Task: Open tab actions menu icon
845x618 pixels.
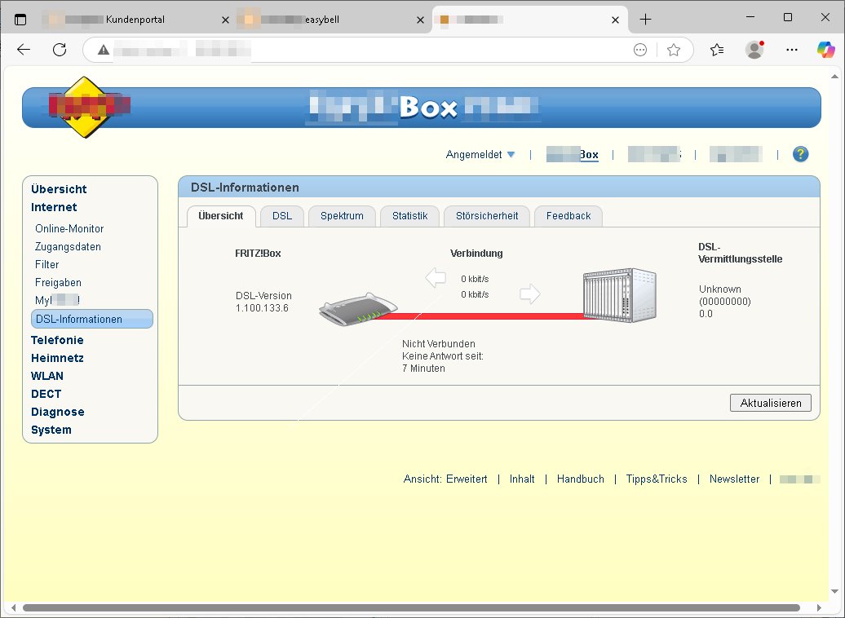Action: [x=20, y=19]
